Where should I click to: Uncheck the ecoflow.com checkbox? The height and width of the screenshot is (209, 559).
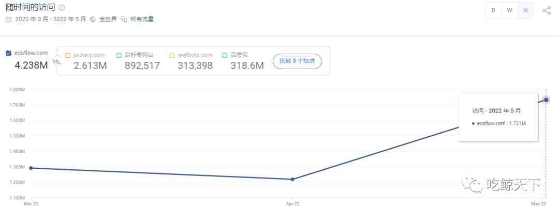tap(9, 53)
